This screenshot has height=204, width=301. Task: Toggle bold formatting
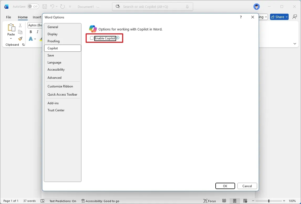pyautogui.click(x=30, y=32)
